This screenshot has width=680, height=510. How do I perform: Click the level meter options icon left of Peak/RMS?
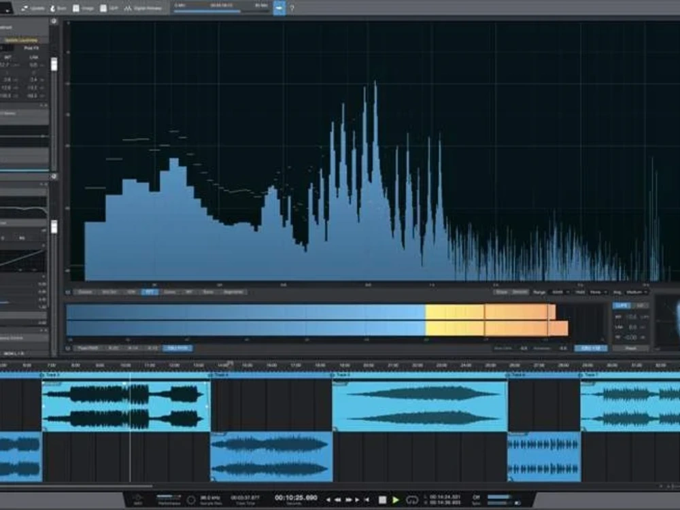(68, 348)
